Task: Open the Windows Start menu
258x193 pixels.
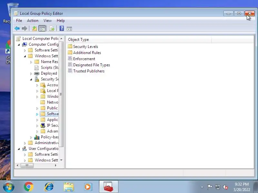Action: [x=8, y=187]
